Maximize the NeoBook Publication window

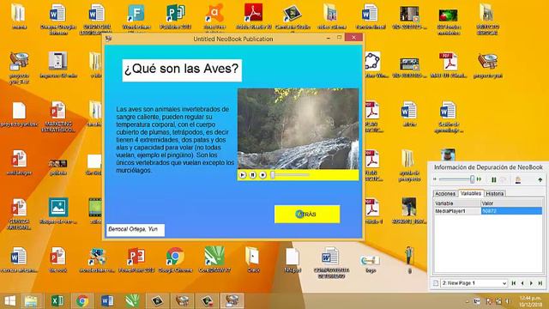click(x=340, y=38)
